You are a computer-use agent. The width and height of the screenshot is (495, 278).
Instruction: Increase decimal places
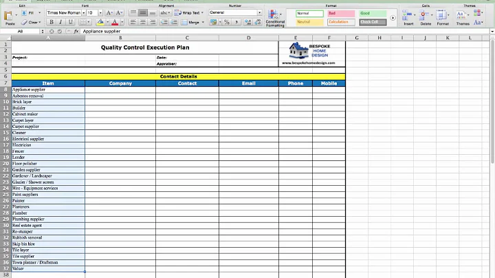(x=248, y=22)
